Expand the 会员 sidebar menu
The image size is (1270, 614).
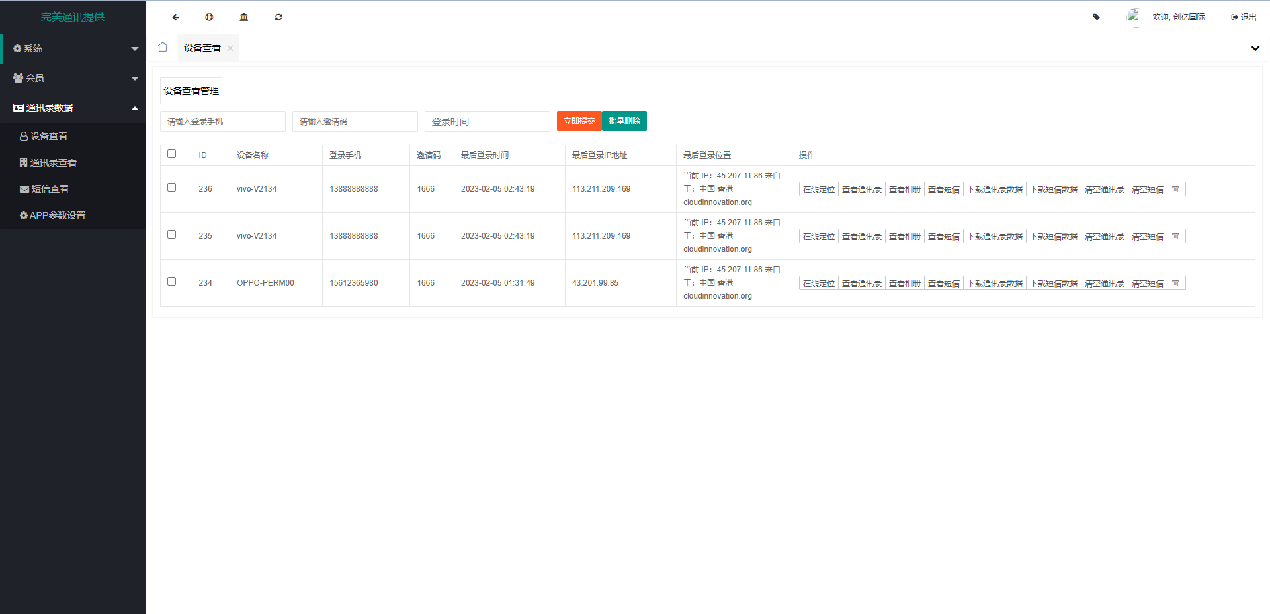click(73, 78)
